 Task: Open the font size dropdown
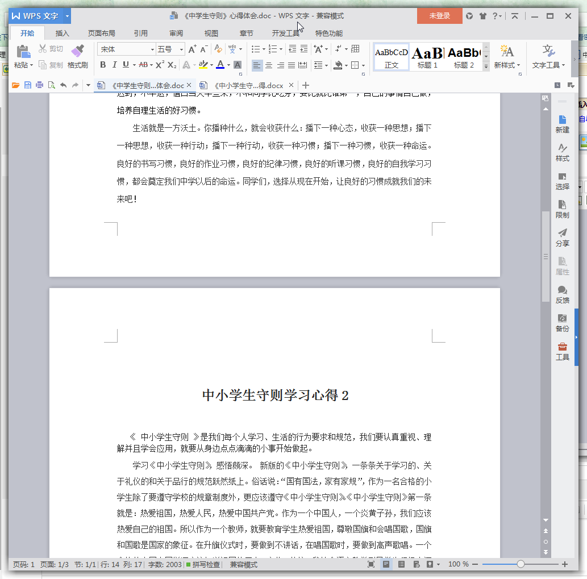182,49
